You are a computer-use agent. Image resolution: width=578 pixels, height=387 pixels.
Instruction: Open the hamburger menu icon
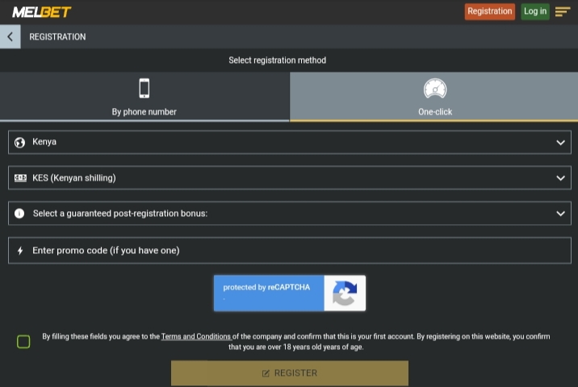click(563, 12)
